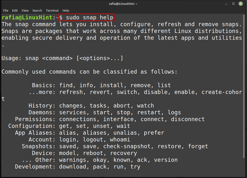Click check-snapshot in the Snapshots row

click(x=127, y=146)
